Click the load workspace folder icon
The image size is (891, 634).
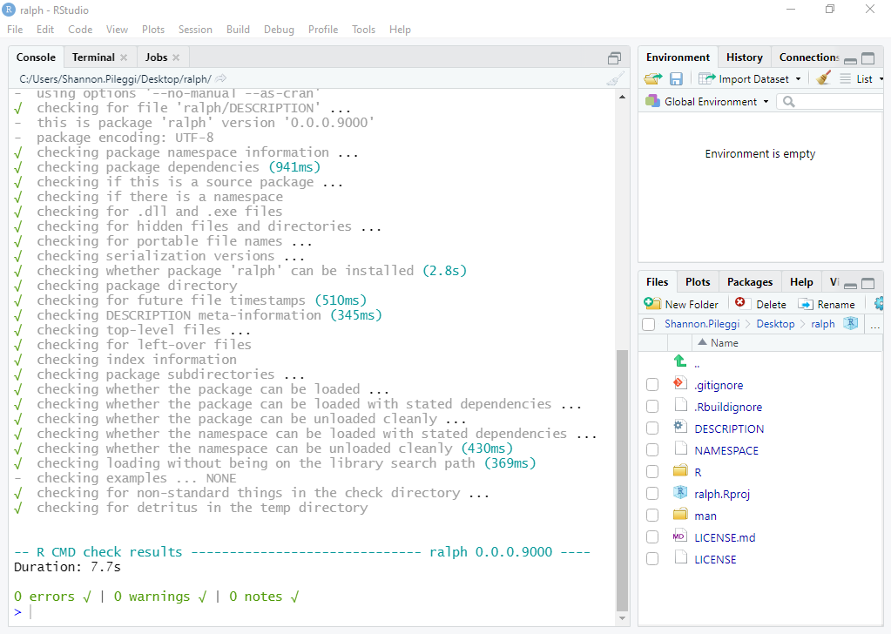pos(653,78)
